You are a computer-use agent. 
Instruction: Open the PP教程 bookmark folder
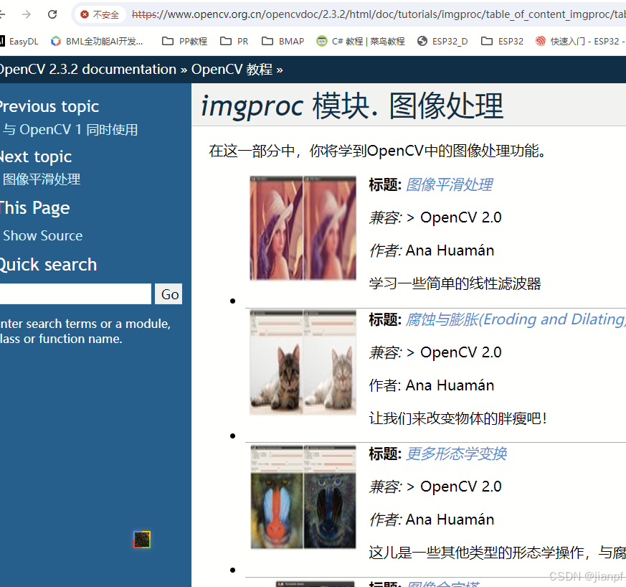tap(184, 41)
